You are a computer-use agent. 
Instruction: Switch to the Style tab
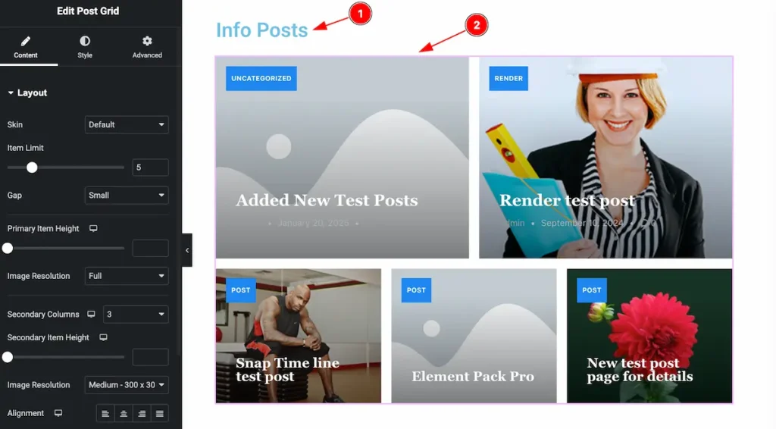coord(85,47)
